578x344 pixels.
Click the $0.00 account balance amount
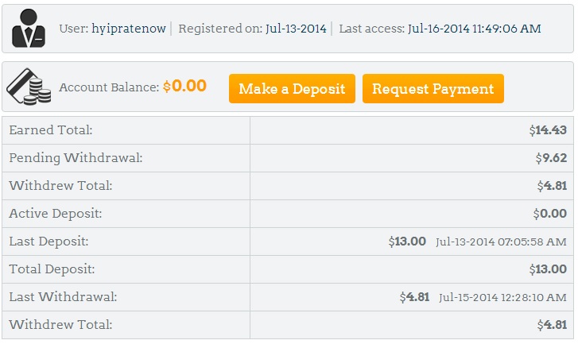click(184, 86)
